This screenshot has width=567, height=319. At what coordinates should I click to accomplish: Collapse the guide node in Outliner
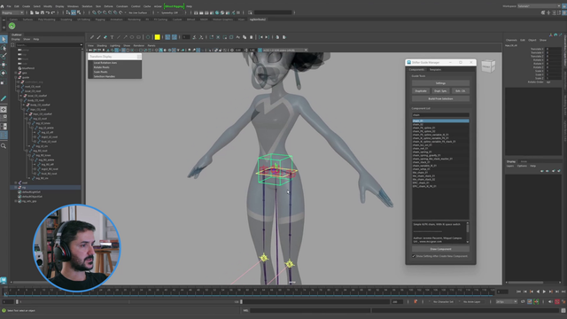tap(16, 77)
